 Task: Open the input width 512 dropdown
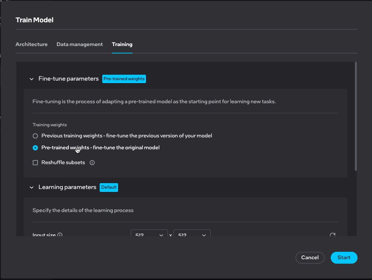pos(149,235)
